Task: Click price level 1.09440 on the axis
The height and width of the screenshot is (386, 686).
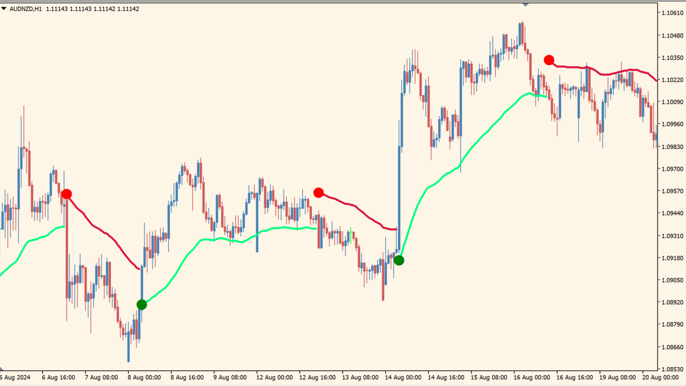Action: 673,213
